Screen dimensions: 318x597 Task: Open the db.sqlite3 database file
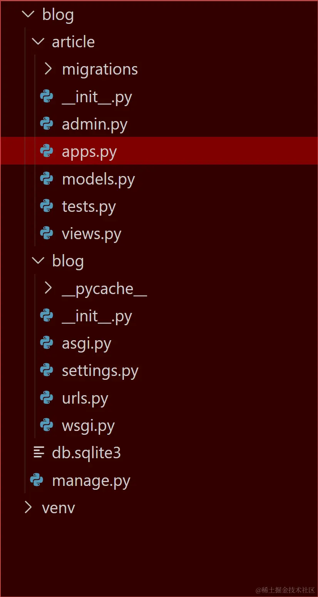click(x=86, y=453)
